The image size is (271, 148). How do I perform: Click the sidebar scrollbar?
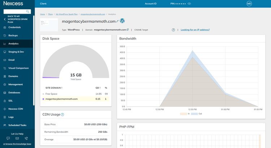(x=34, y=60)
